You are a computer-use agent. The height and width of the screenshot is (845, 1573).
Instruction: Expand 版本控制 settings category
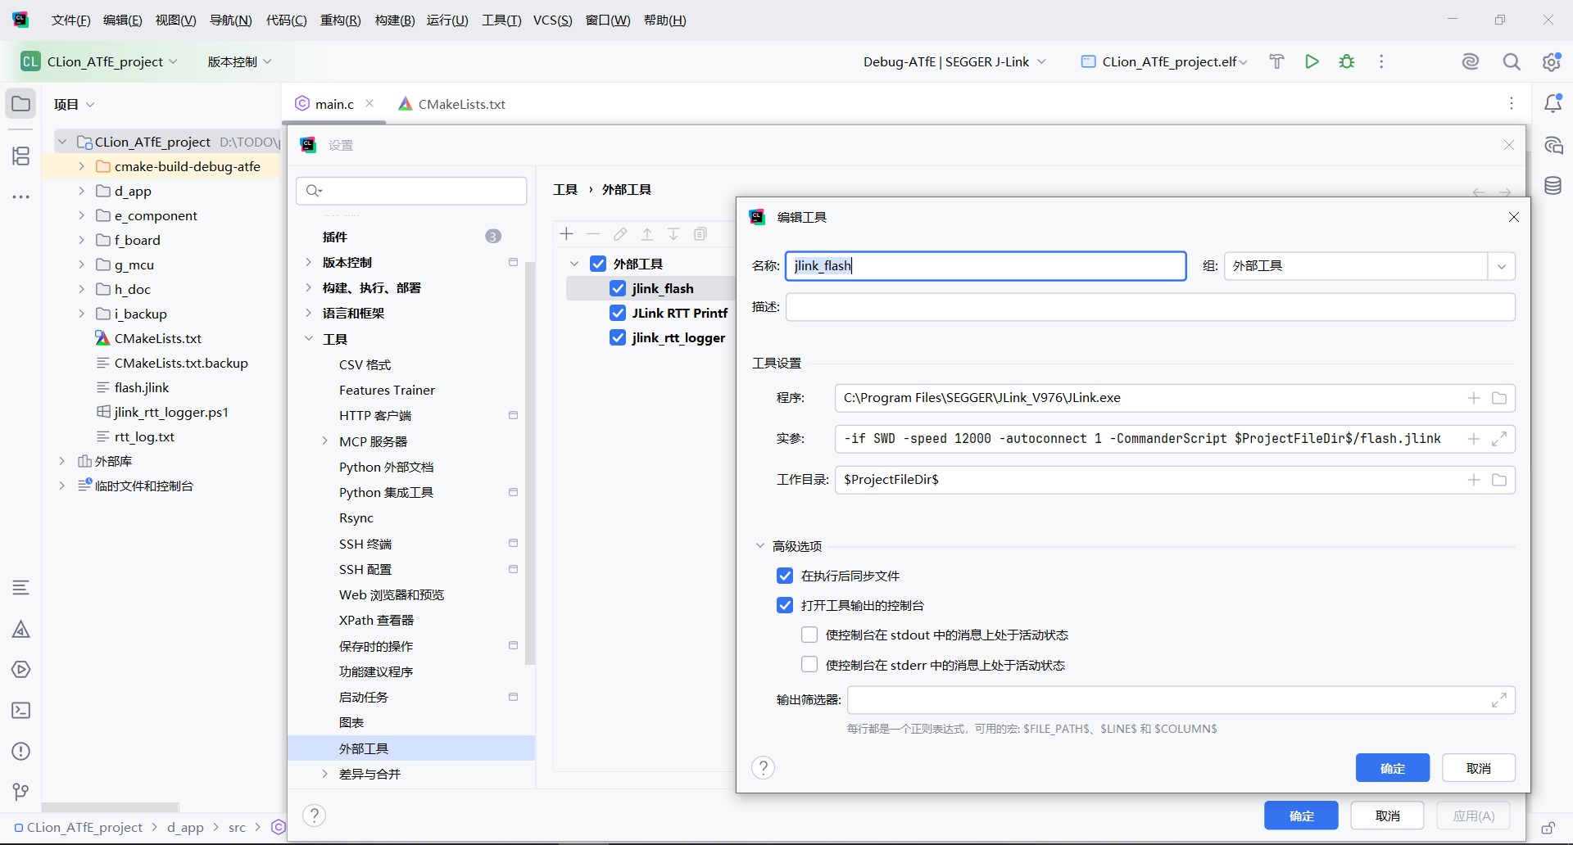(308, 262)
